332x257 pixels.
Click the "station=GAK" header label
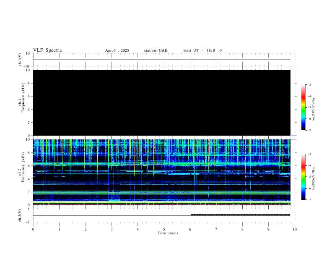[x=156, y=50]
